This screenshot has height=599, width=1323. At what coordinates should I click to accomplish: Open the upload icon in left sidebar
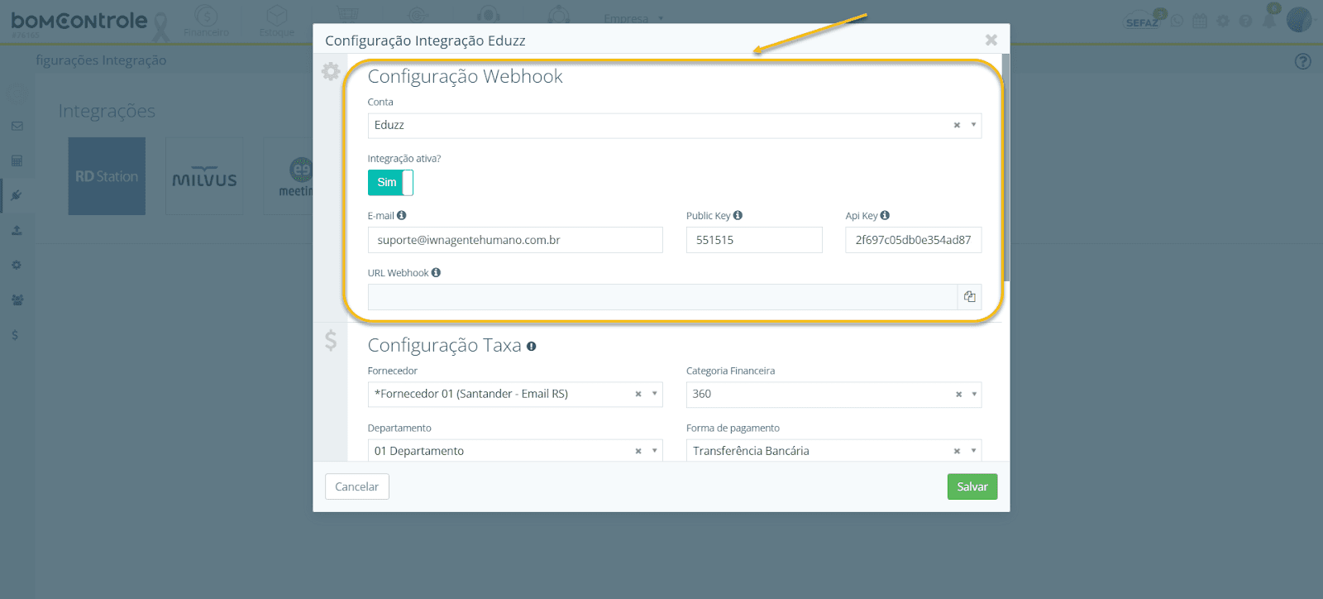coord(17,231)
